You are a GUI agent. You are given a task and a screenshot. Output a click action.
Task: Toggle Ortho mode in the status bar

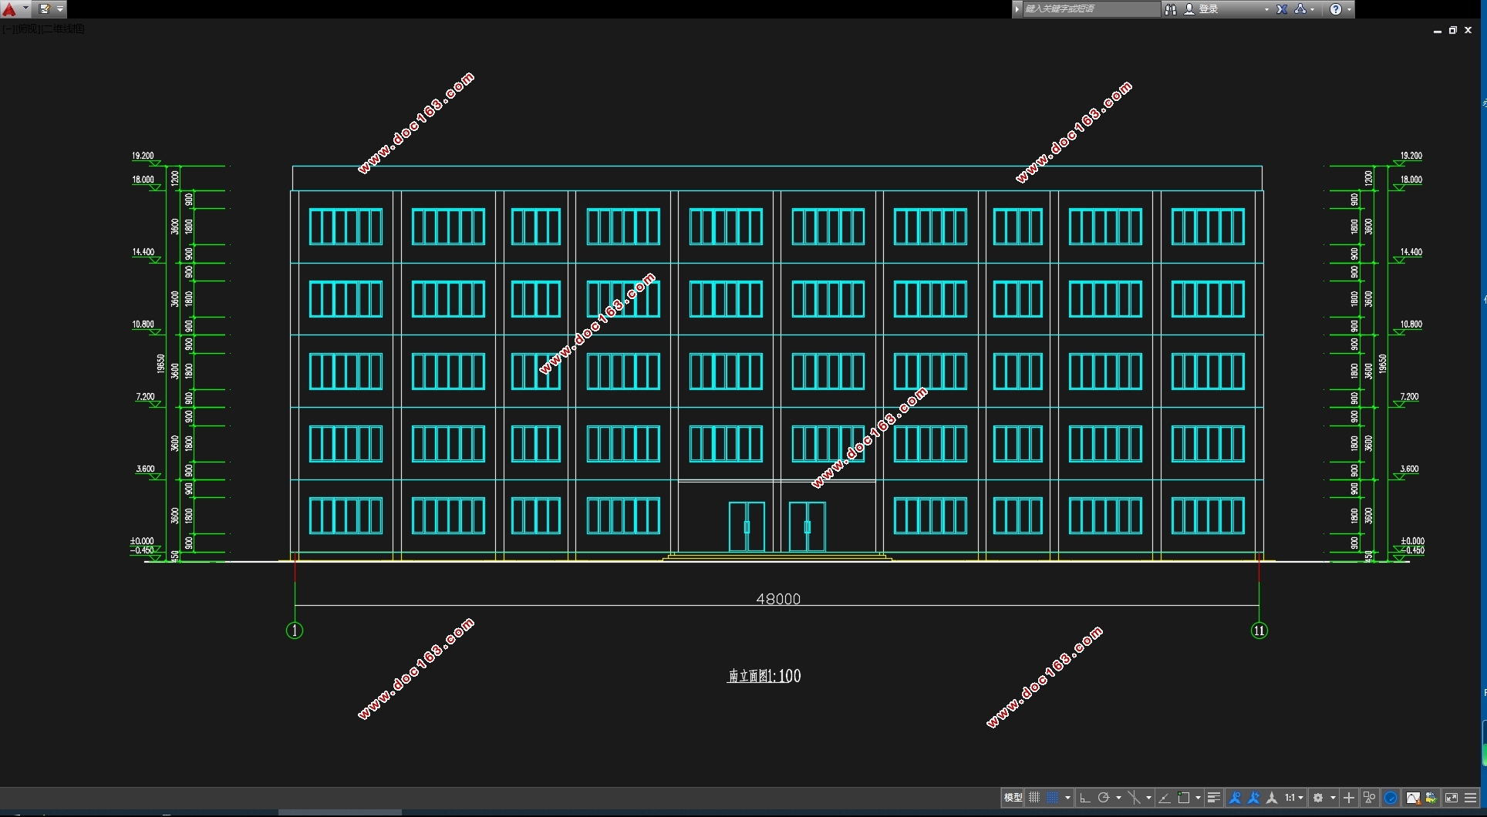(1084, 798)
